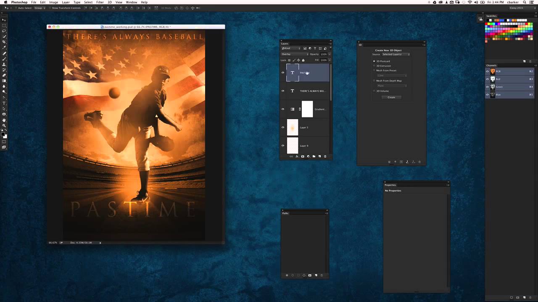The image size is (538, 302).
Task: Select the Green channel row
Action: click(x=509, y=87)
